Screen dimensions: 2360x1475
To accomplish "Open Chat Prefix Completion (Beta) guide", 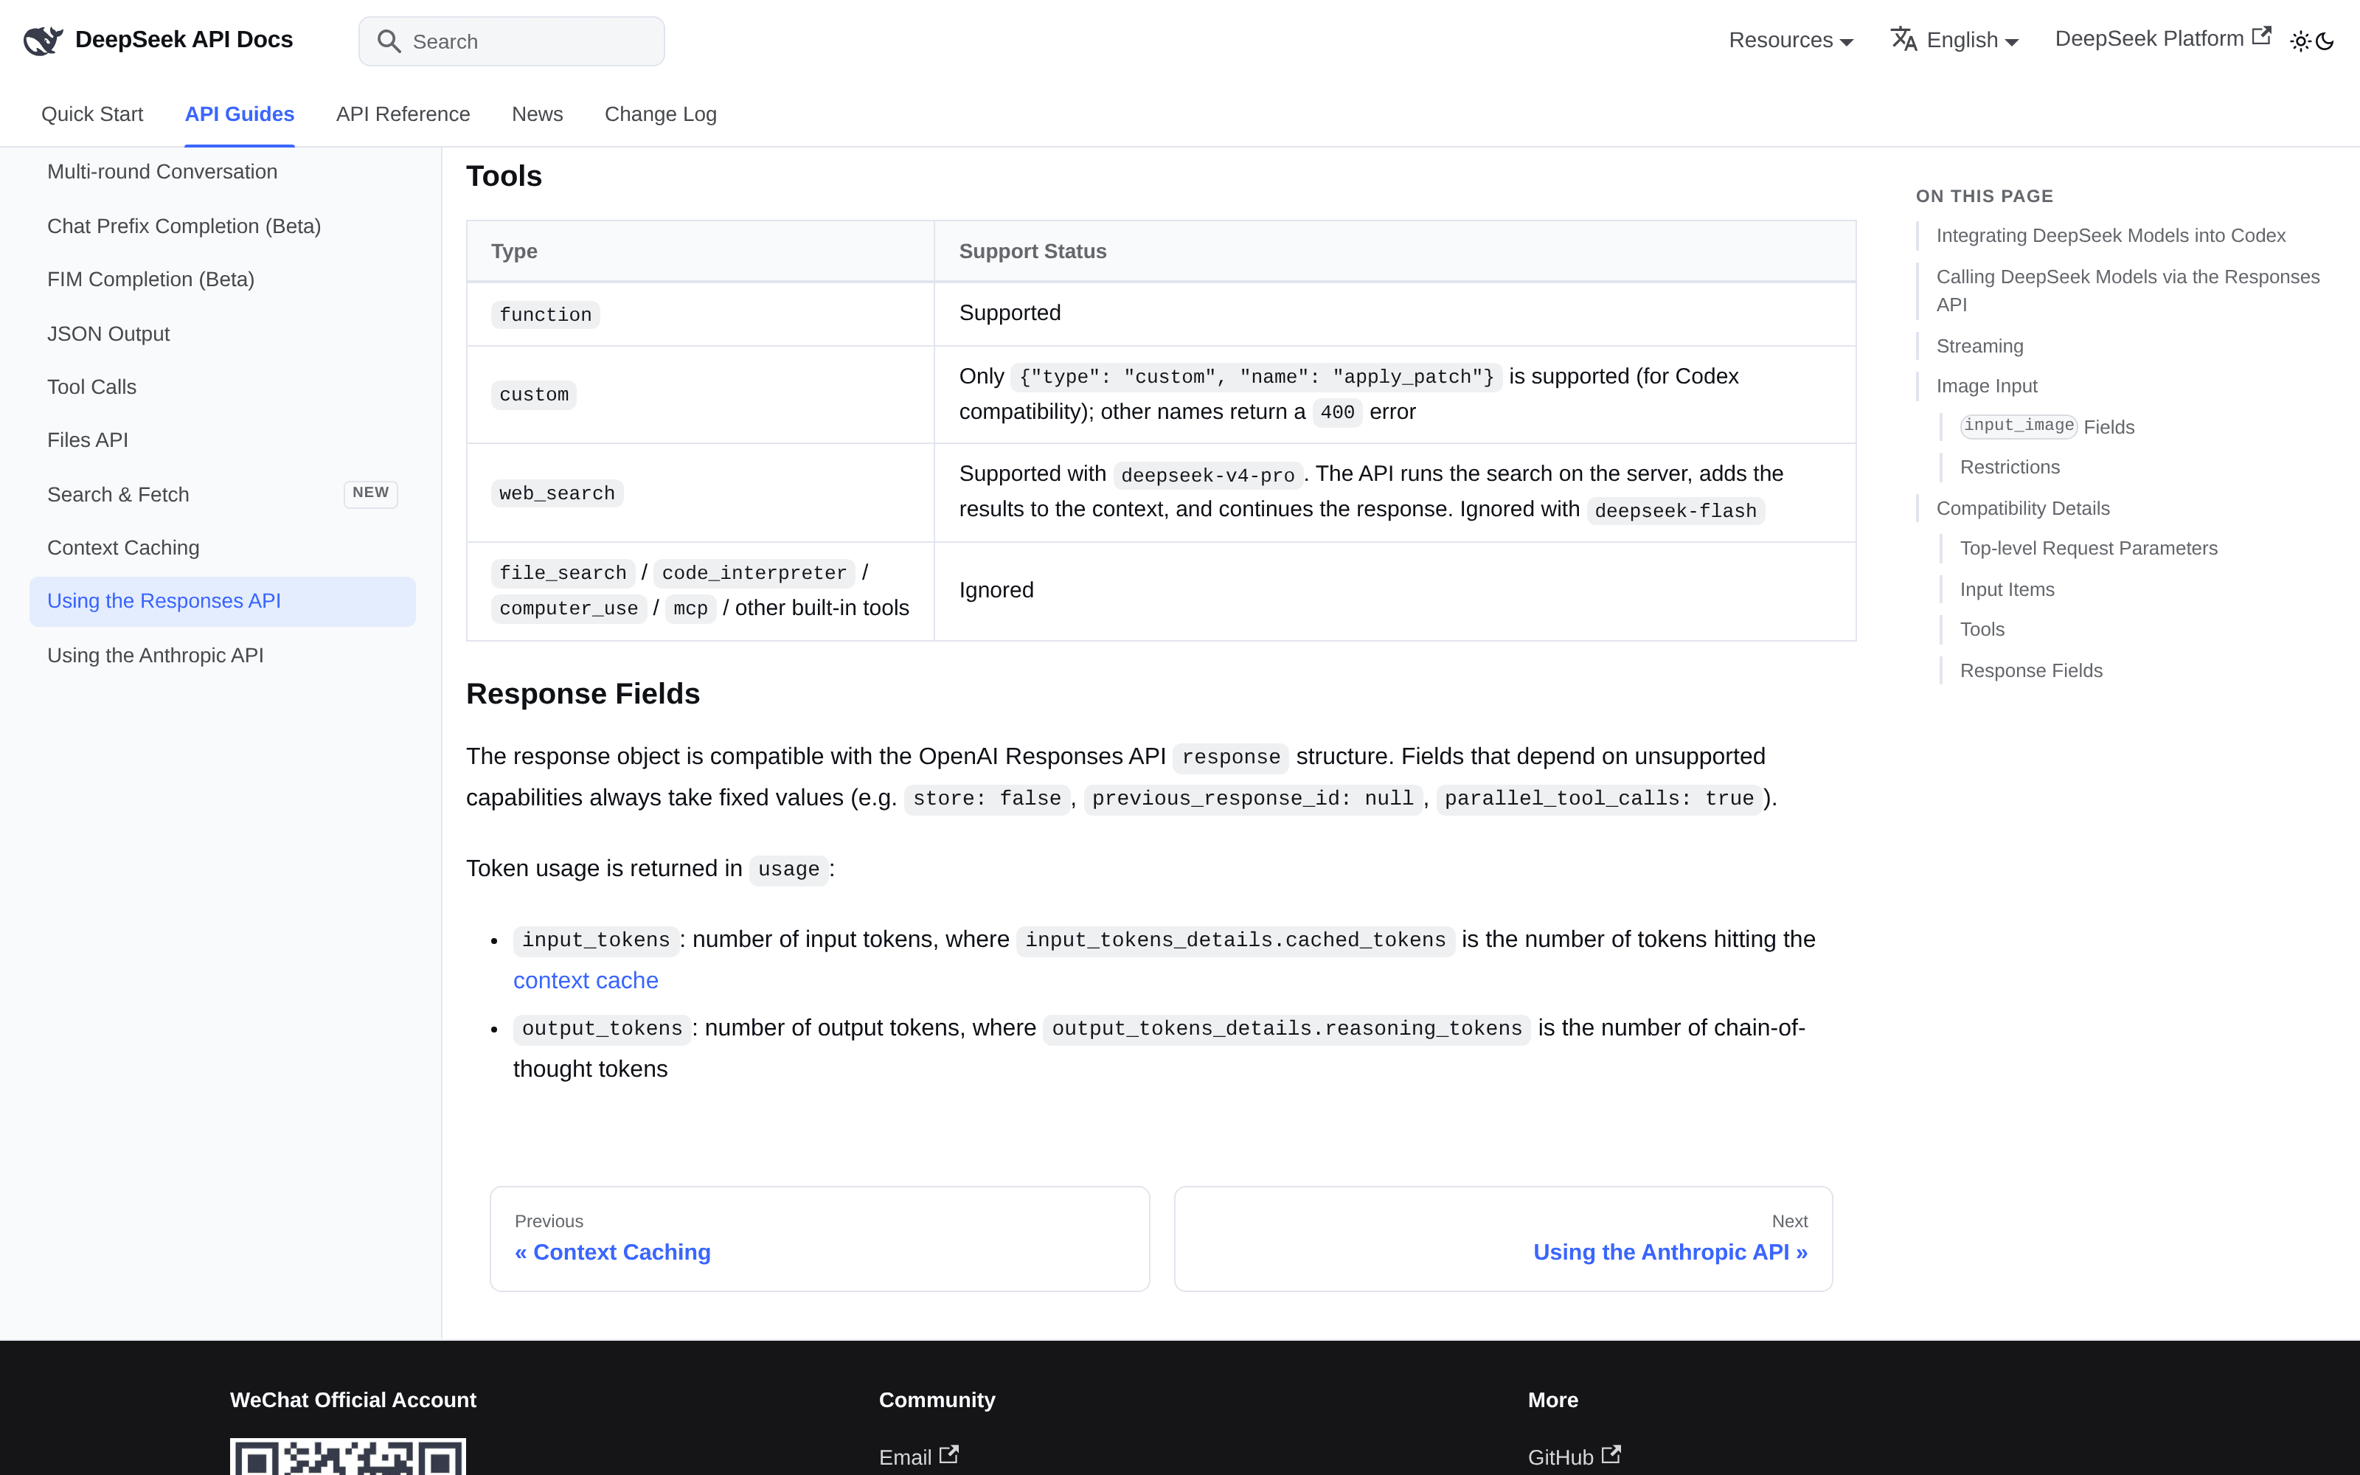I will [222, 226].
